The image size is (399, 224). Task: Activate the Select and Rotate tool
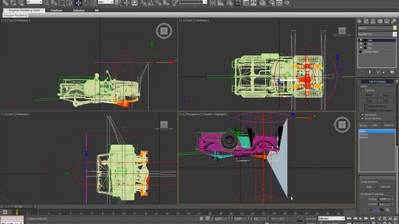[86, 3]
